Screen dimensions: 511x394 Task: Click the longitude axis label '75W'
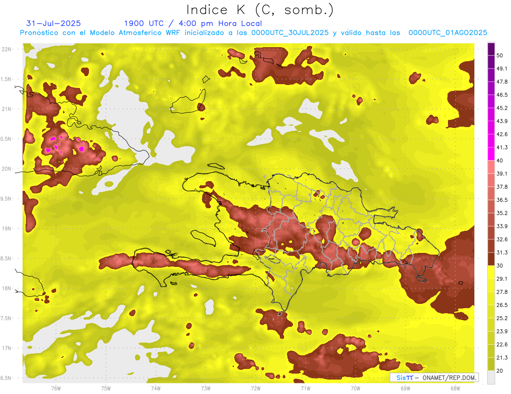(x=106, y=388)
